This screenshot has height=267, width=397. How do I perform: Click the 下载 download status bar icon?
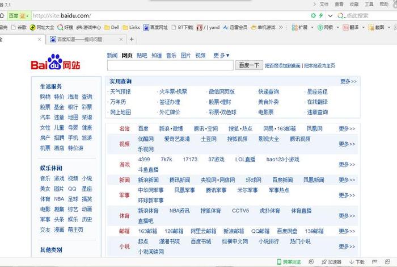357,262
